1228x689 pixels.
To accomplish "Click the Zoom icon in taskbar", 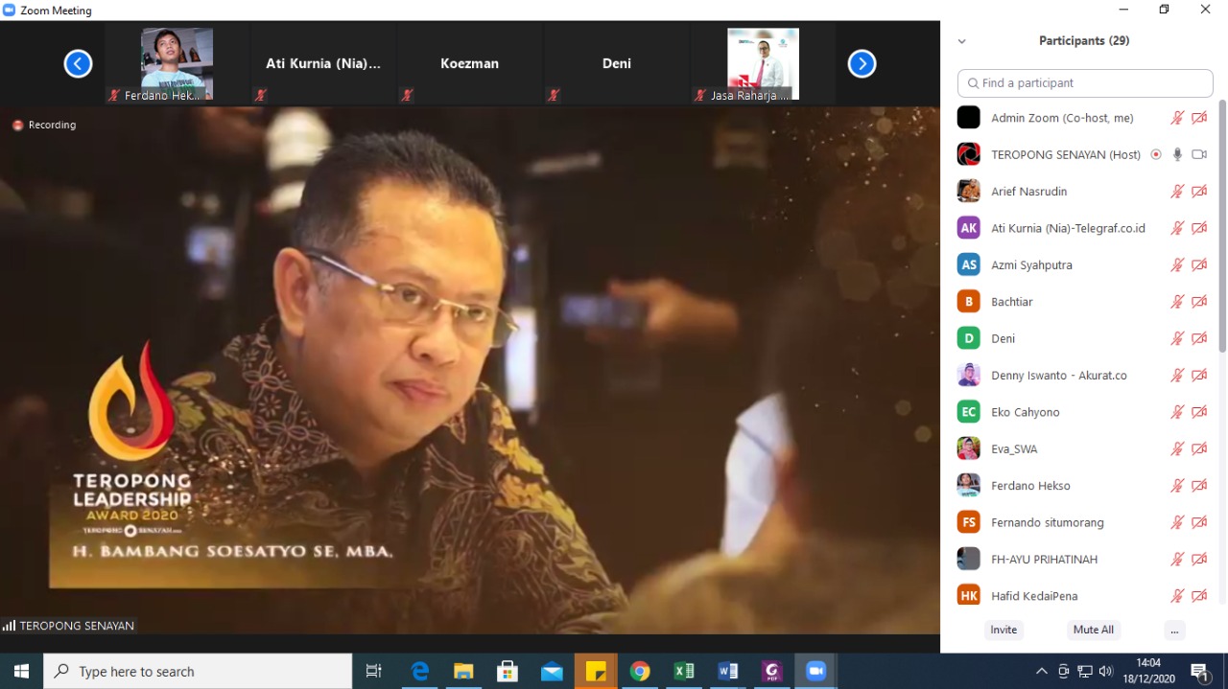I will coord(816,671).
